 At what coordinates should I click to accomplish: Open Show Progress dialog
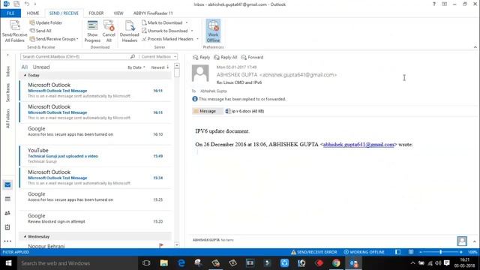(92, 31)
